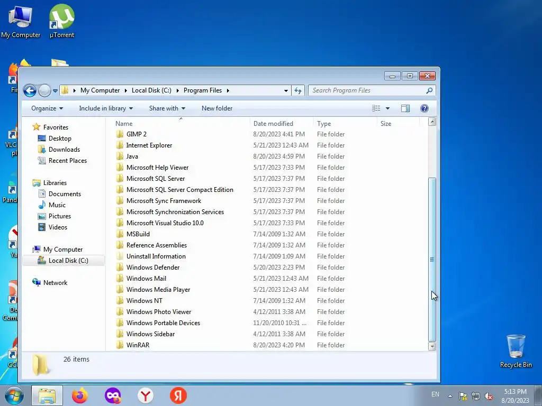Click the search magnifier icon
This screenshot has width=542, height=406.
coord(429,90)
